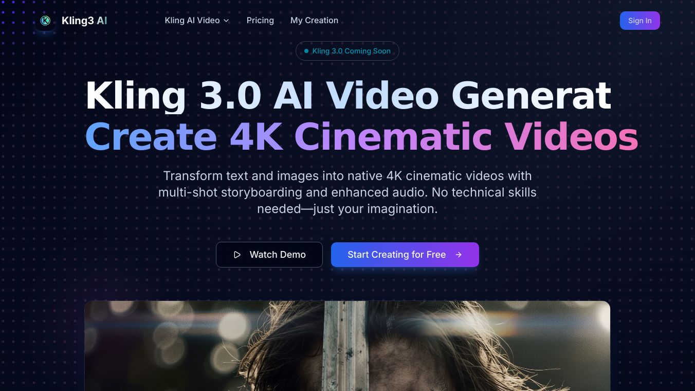The width and height of the screenshot is (695, 391).
Task: Click the Kling3 AI round logo icon
Action: pyautogui.click(x=45, y=21)
